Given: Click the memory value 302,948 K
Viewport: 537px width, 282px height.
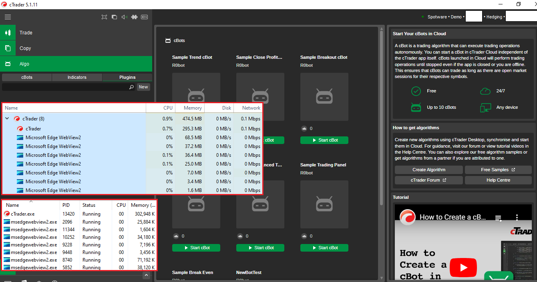Looking at the screenshot, I should [145, 214].
